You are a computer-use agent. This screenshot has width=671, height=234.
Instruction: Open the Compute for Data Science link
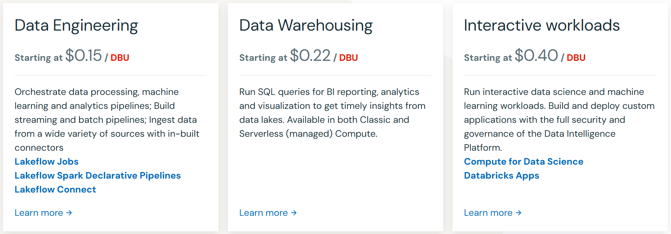click(x=523, y=162)
